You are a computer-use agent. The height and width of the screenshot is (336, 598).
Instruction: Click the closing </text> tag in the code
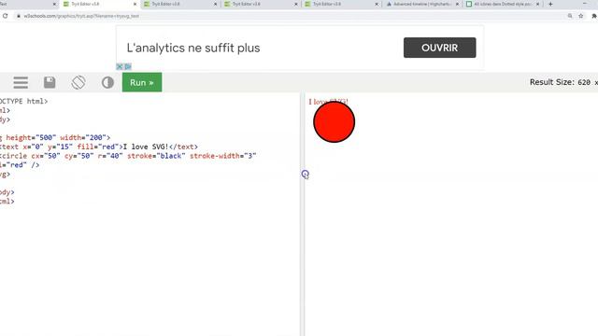pos(183,147)
